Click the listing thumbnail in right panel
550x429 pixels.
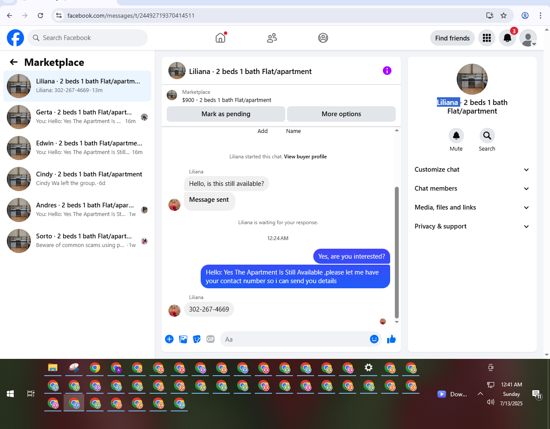tap(472, 79)
